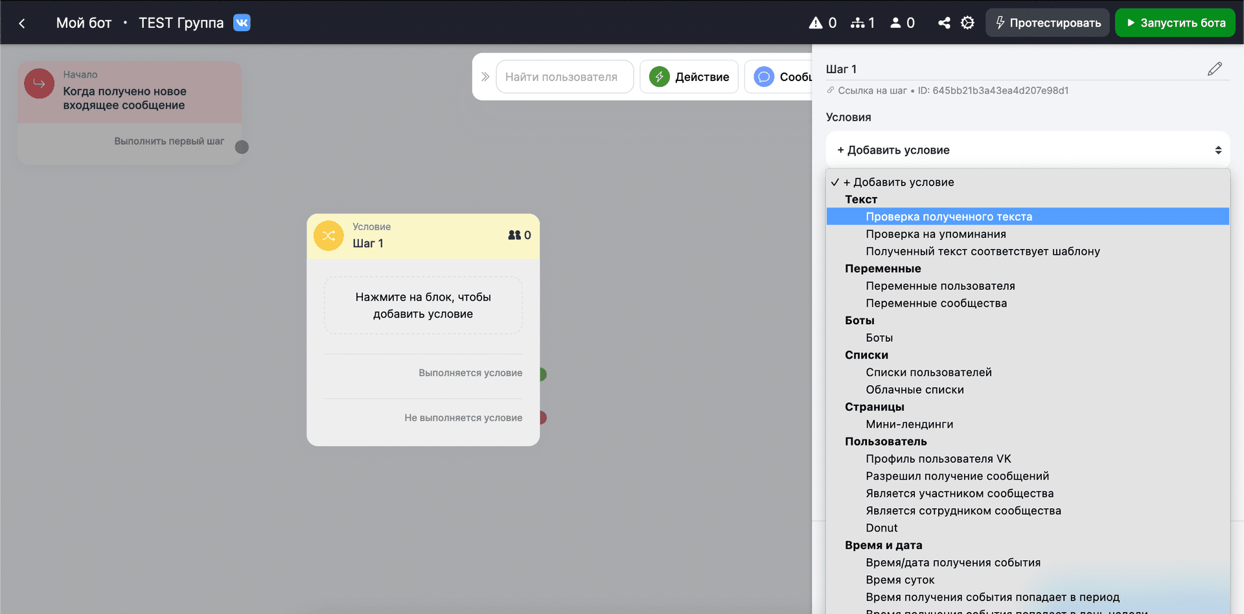Open bot settings gear icon
The height and width of the screenshot is (614, 1244).
click(x=967, y=23)
